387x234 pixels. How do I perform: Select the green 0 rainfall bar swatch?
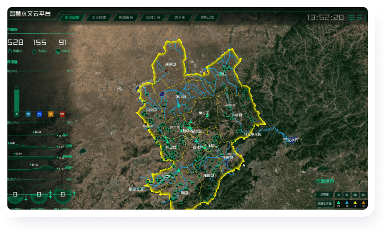pos(16,114)
